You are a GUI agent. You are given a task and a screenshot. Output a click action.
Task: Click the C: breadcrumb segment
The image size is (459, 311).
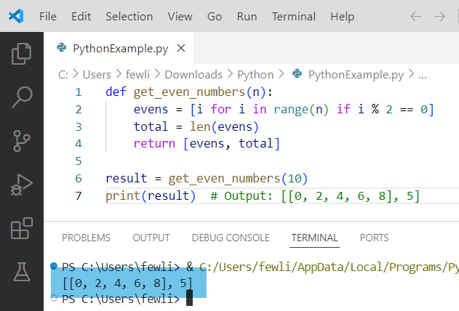[x=63, y=75]
